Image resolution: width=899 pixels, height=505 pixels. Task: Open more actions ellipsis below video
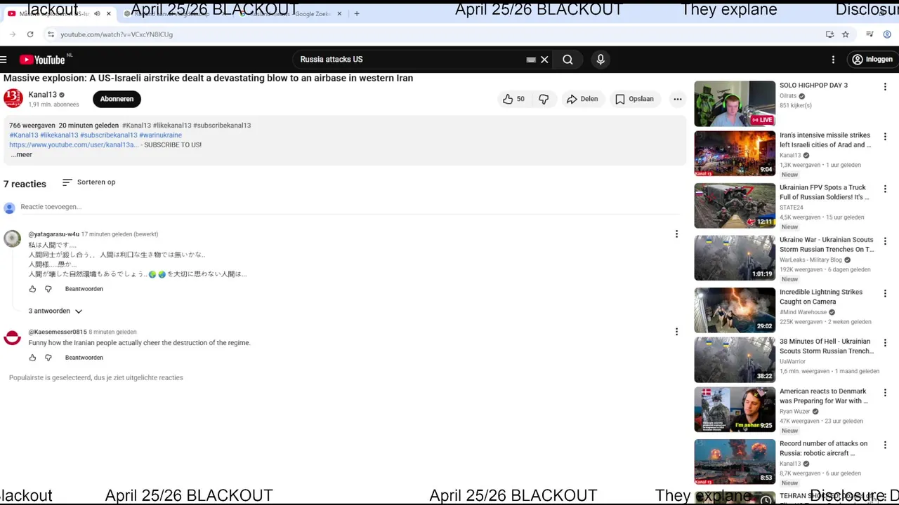(677, 99)
